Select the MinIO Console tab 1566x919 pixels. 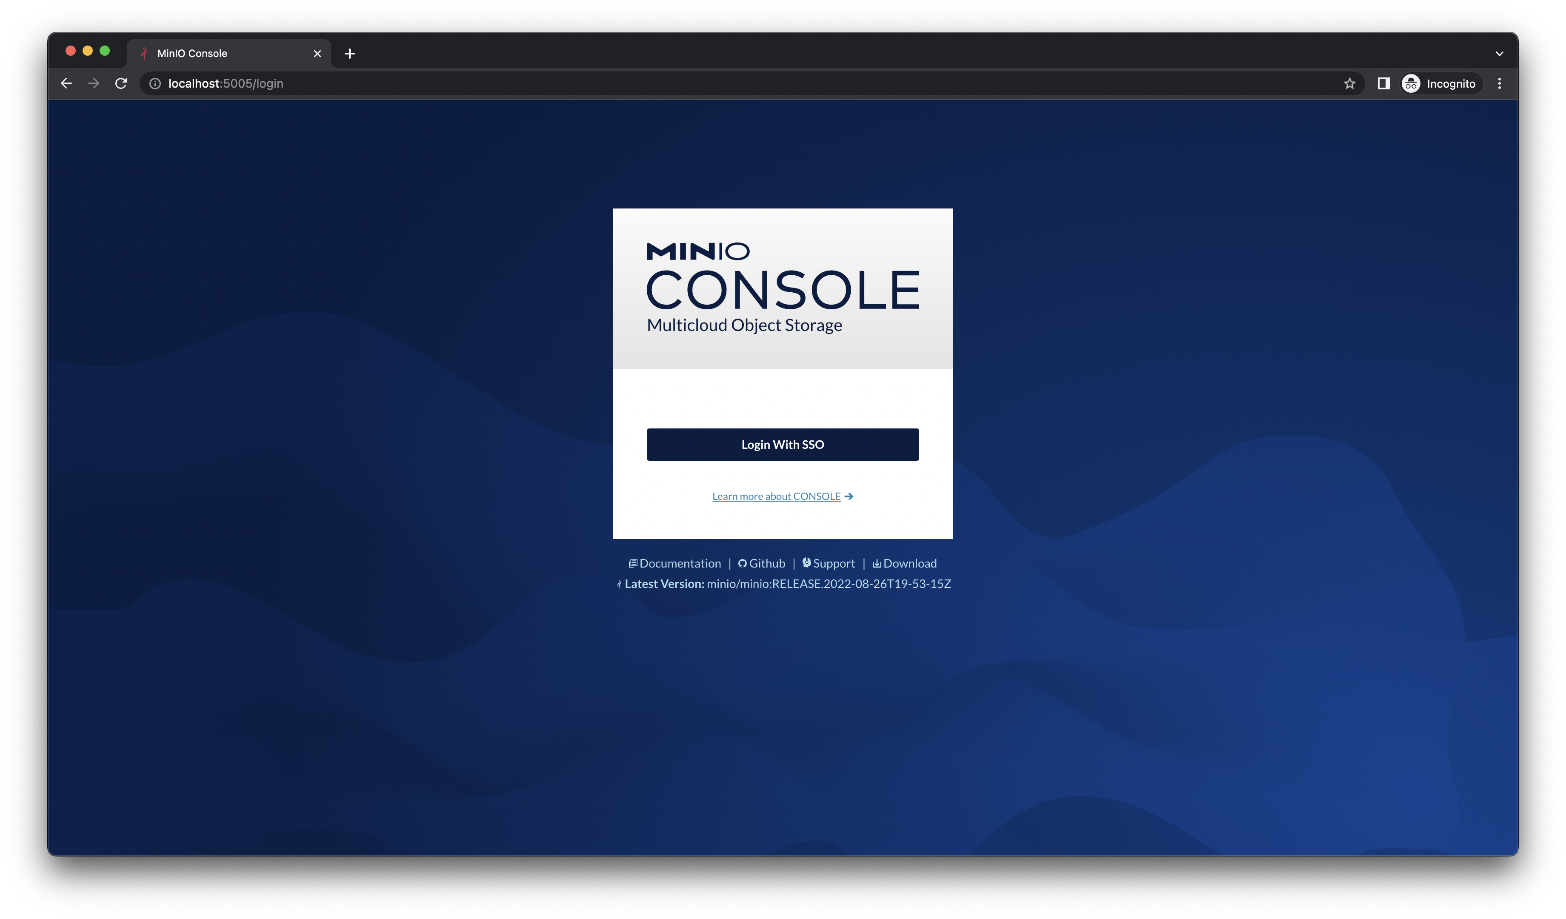(229, 54)
